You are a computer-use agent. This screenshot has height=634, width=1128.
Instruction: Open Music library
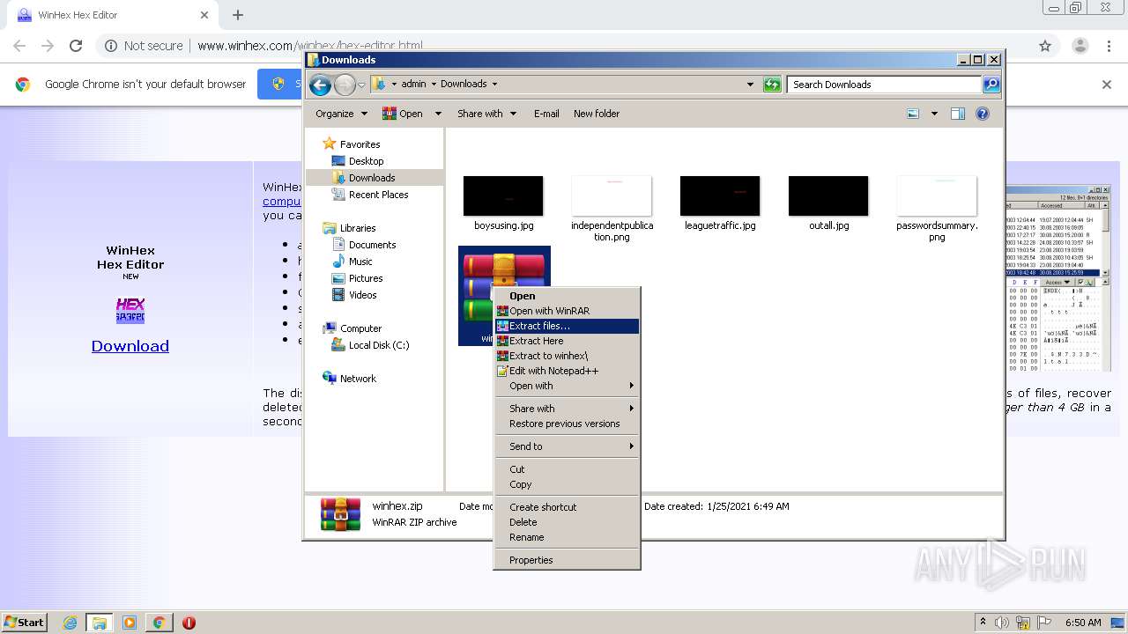click(x=352, y=261)
